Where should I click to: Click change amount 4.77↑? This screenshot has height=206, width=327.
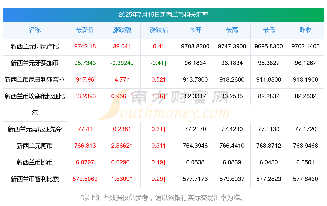pos(122,80)
